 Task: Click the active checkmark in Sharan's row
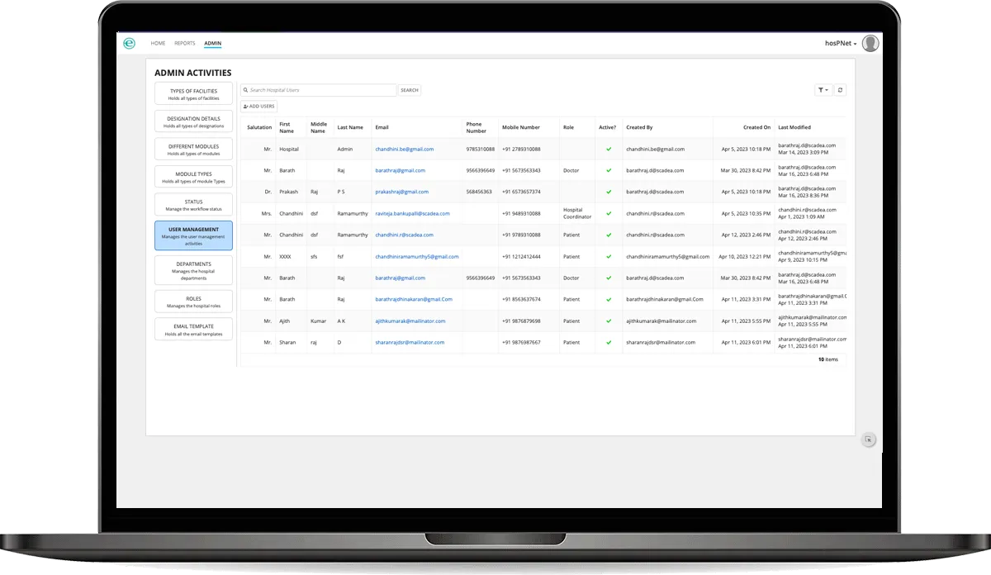[x=609, y=342]
